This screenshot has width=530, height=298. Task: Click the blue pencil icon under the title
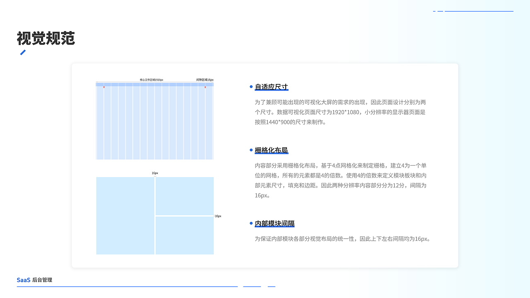pos(23,53)
